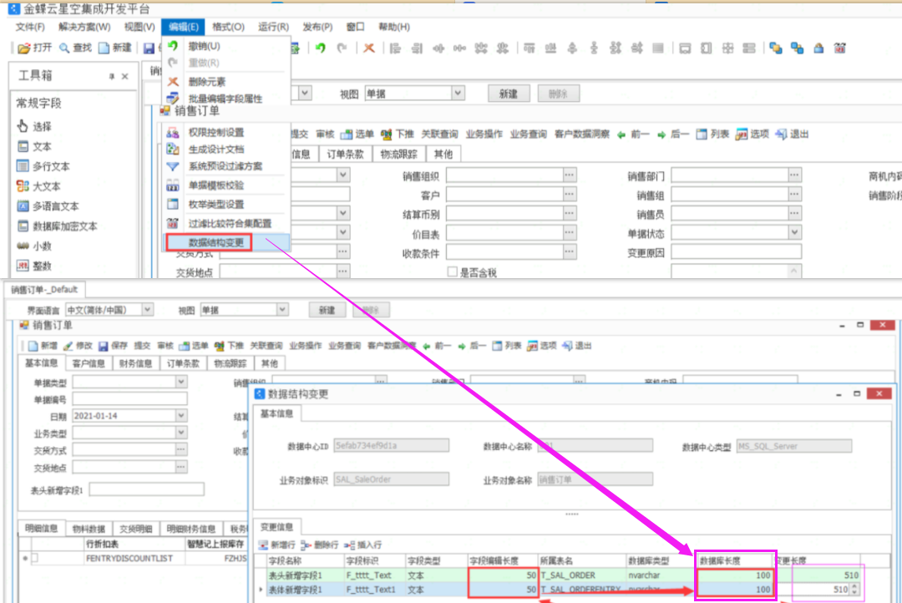Click 客户数据洞察 in the upper sales order toolbar
The height and width of the screenshot is (603, 902).
pyautogui.click(x=581, y=134)
